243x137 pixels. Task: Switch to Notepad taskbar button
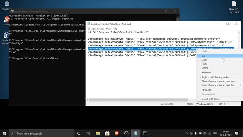coord(136,133)
